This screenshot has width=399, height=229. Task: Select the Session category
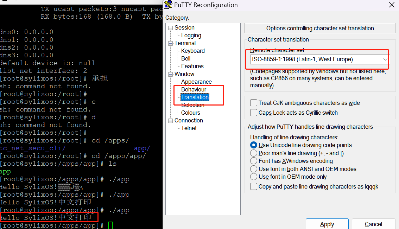pos(184,27)
